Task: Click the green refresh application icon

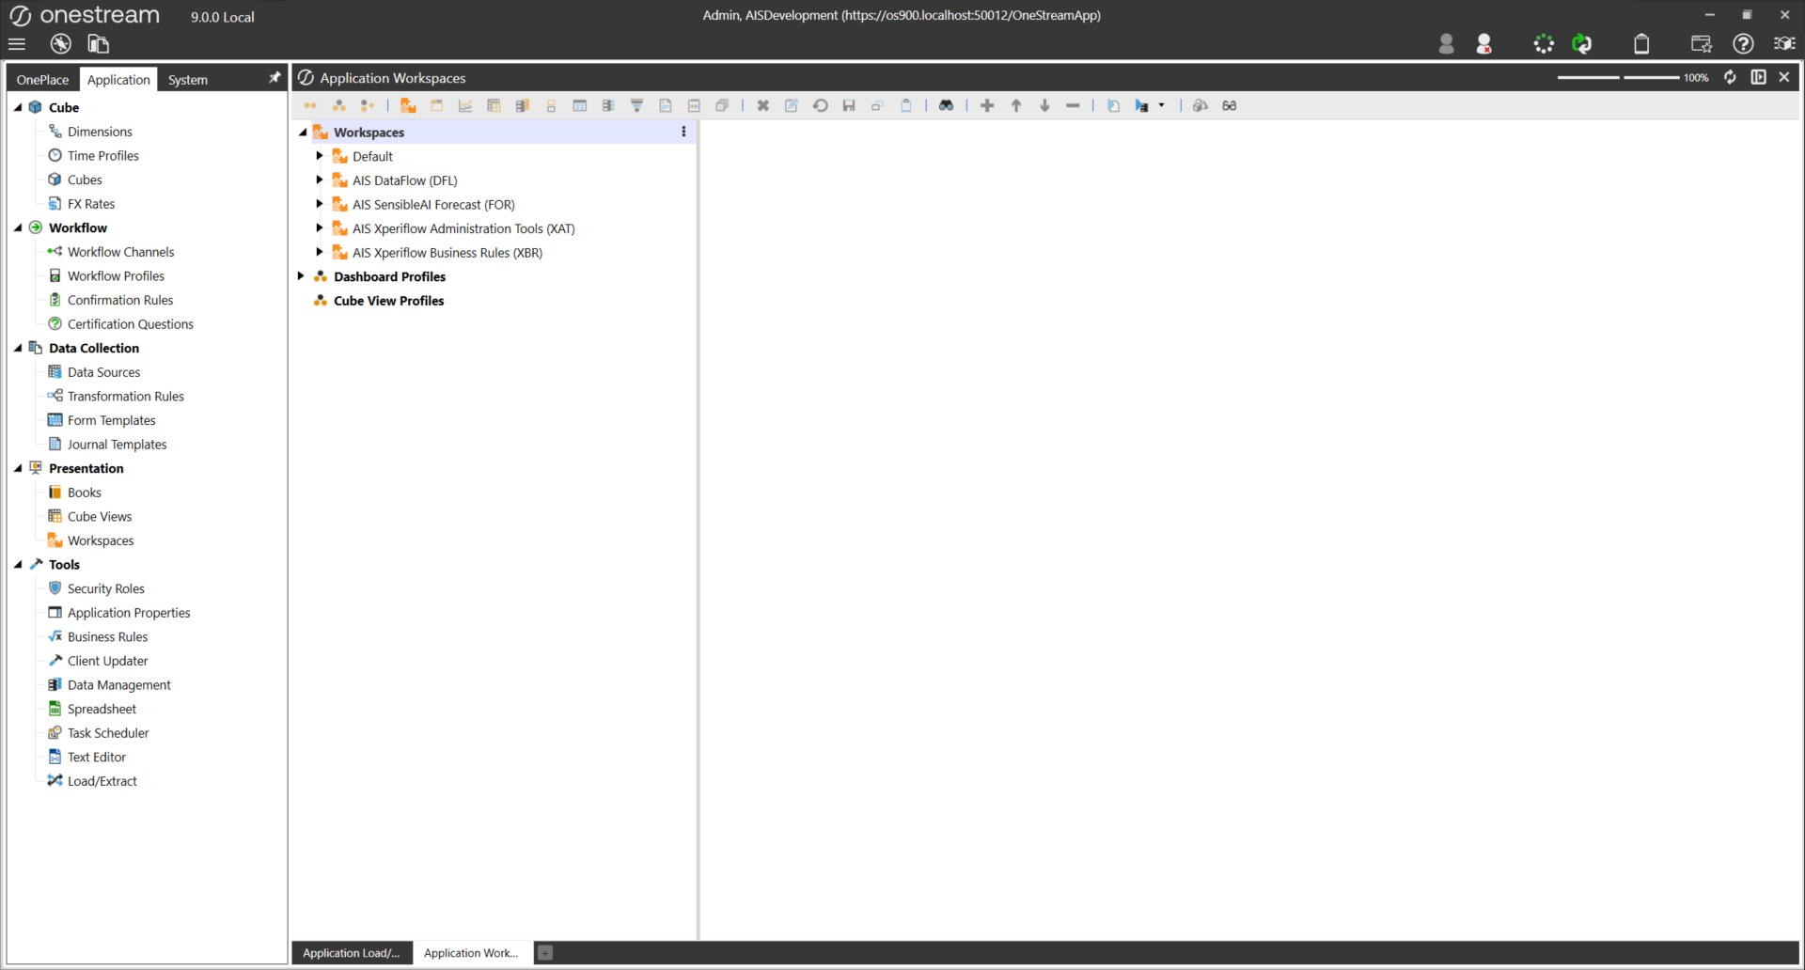Action: pyautogui.click(x=1582, y=44)
